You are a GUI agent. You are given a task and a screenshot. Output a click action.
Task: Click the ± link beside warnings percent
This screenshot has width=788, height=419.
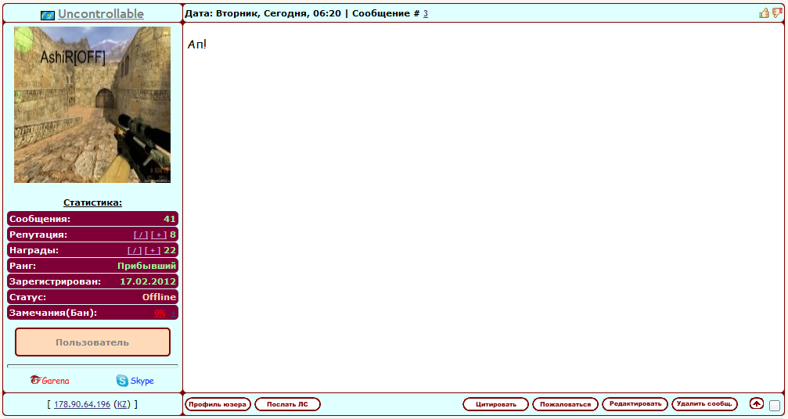(174, 313)
